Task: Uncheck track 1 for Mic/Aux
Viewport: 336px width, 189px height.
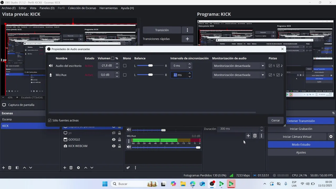Action: [270, 75]
